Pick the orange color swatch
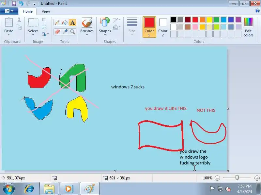Viewport: 261px width, 195px height. pos(202,20)
